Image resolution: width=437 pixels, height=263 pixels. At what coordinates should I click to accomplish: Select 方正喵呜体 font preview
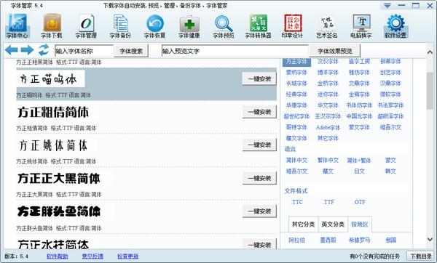[x=51, y=79]
